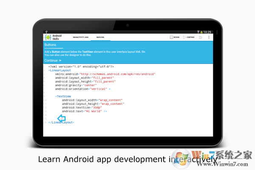The image size is (255, 170).
Task: Tap bold 'Button' word in instructions
Action: [x=56, y=52]
